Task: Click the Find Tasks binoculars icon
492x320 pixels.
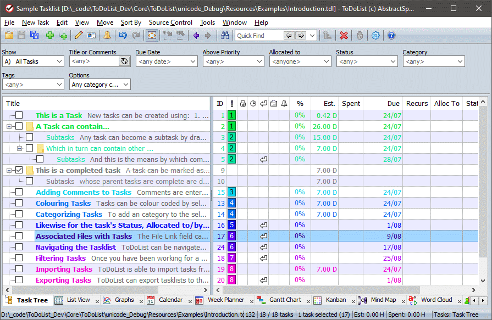Action: pos(225,36)
